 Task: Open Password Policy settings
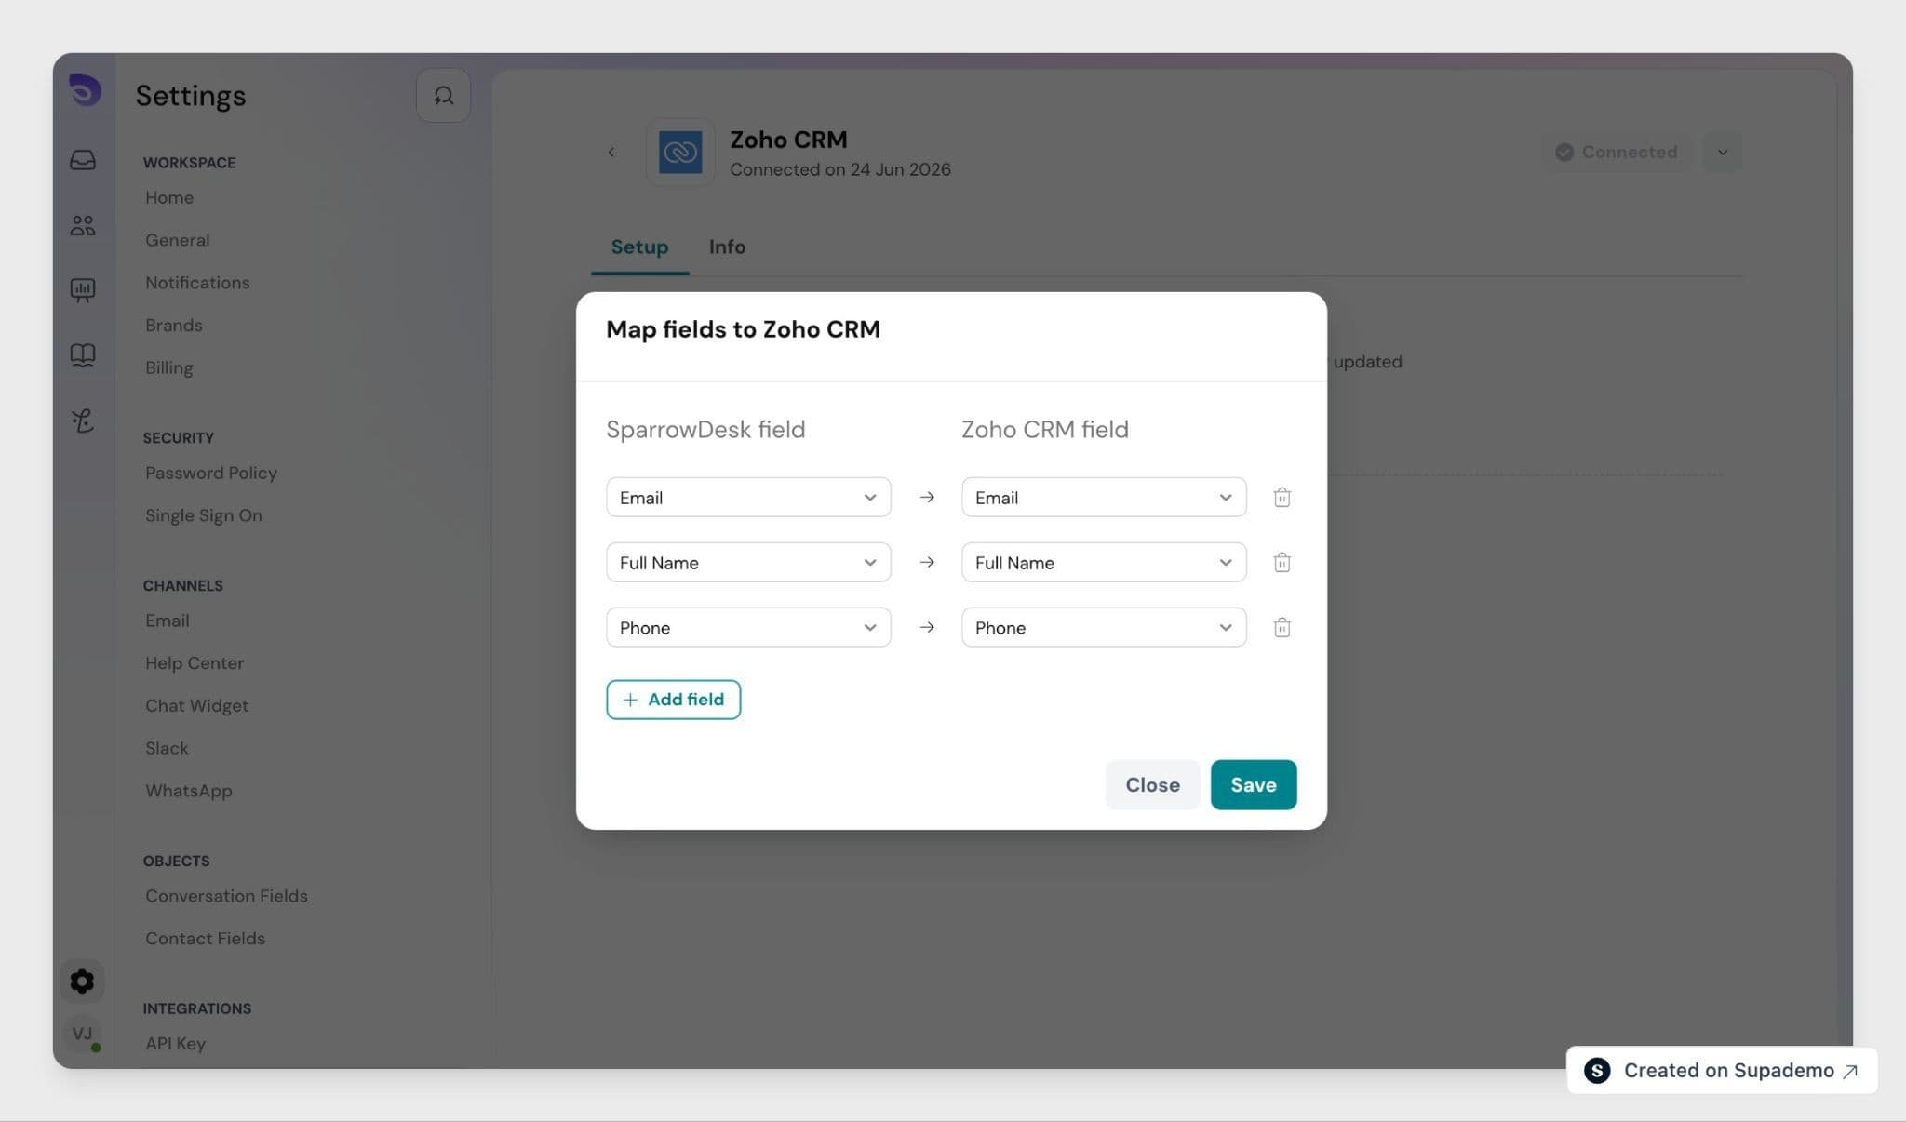click(211, 473)
